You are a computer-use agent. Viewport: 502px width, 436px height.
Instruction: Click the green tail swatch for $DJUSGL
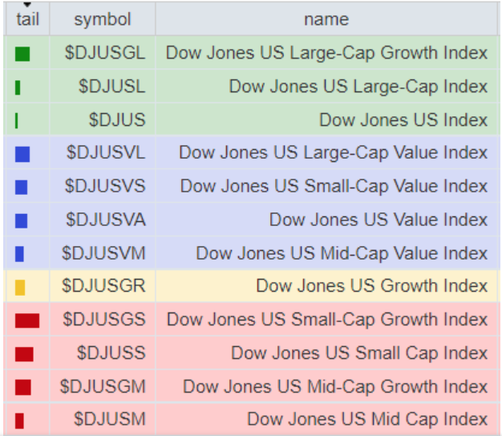point(22,54)
